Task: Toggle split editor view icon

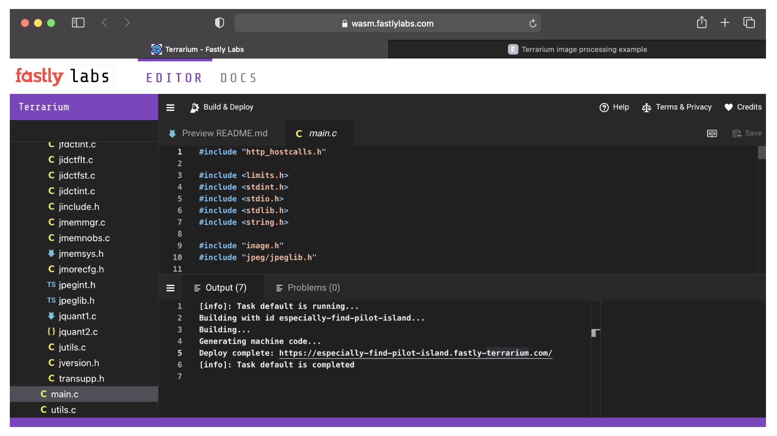Action: 712,133
